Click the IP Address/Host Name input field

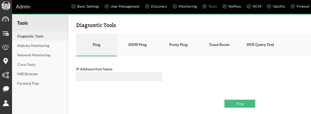coord(119,77)
